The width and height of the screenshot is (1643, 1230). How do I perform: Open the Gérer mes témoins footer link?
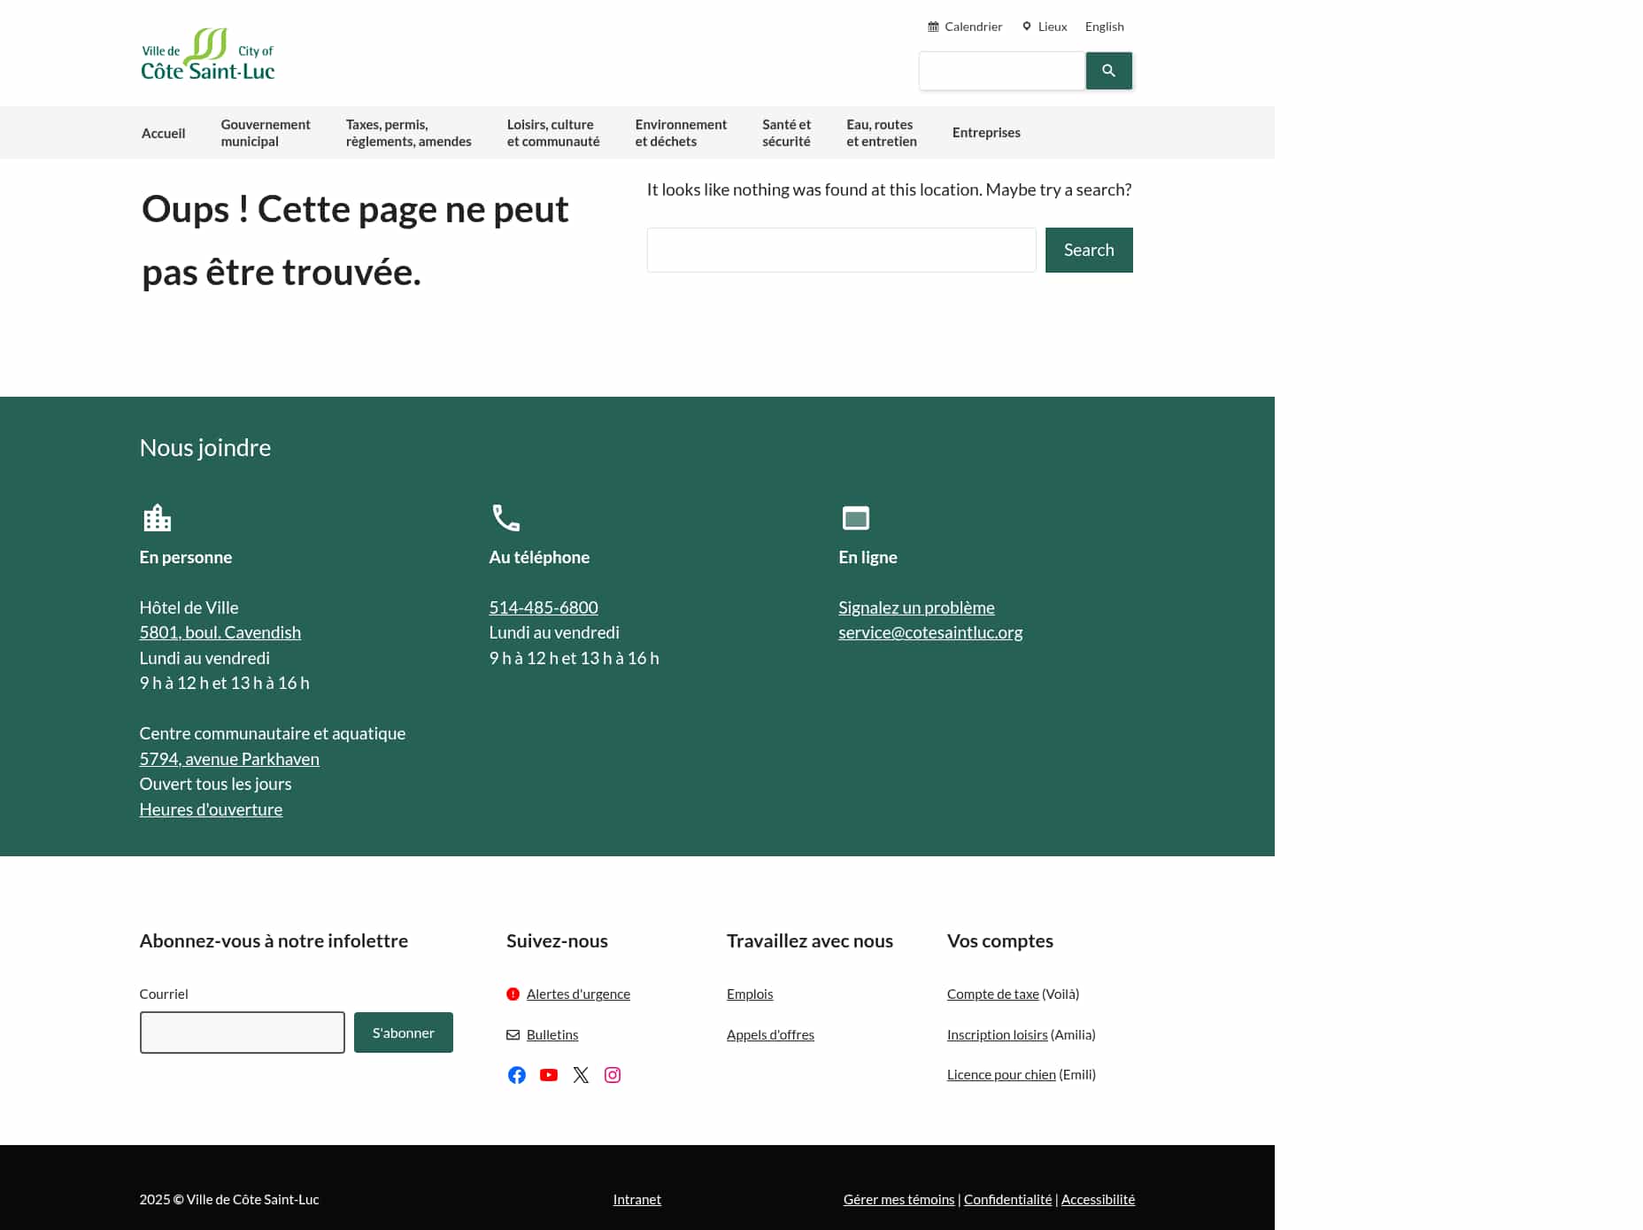click(898, 1199)
